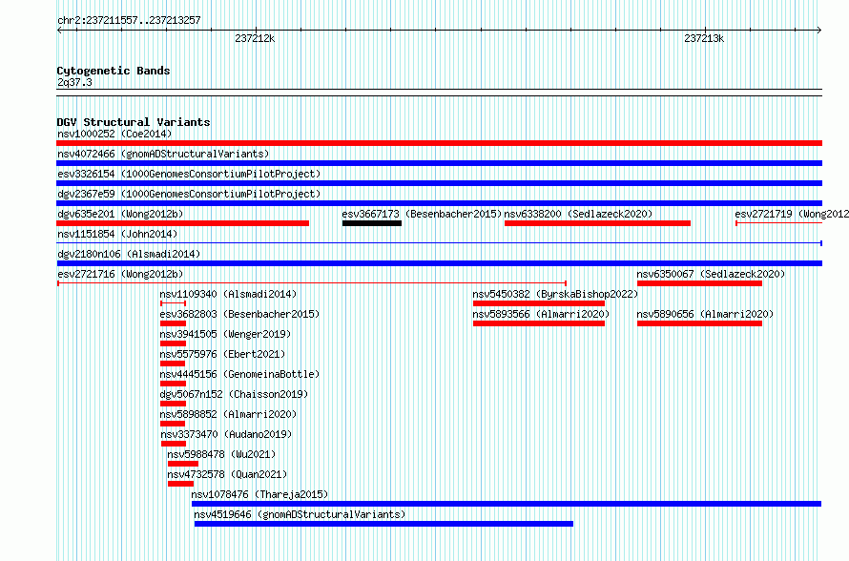
Task: Click the nsv5893566 (Almarri2020) red bar
Action: click(539, 323)
